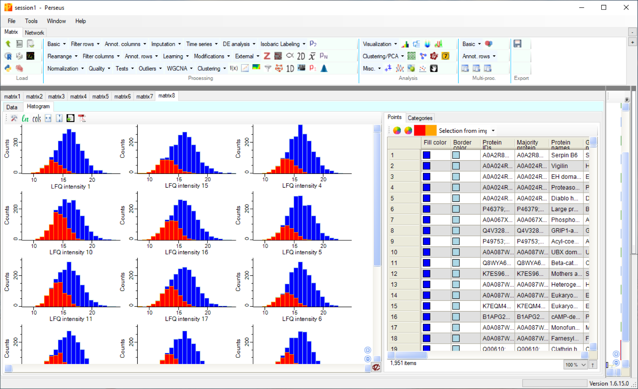This screenshot has height=389, width=638.
Task: Click the hide-selection eye icon below histograms
Action: 376,367
